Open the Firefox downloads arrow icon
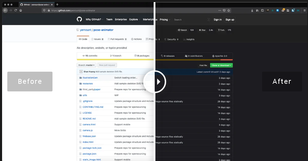 click(x=252, y=11)
